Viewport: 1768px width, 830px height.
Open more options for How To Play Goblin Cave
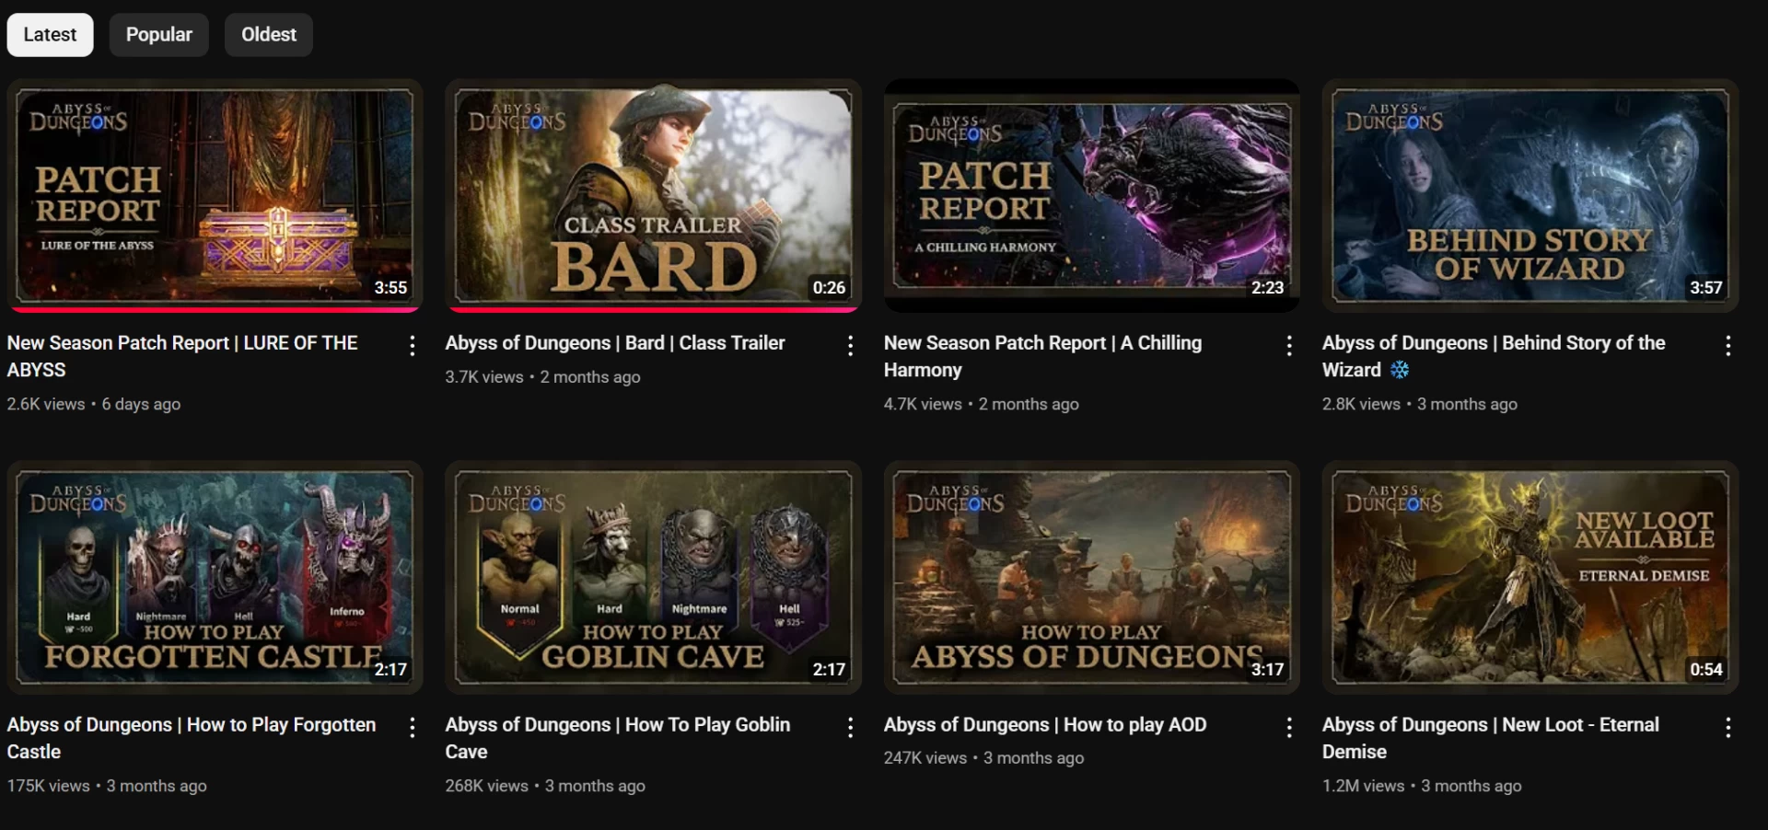(850, 728)
